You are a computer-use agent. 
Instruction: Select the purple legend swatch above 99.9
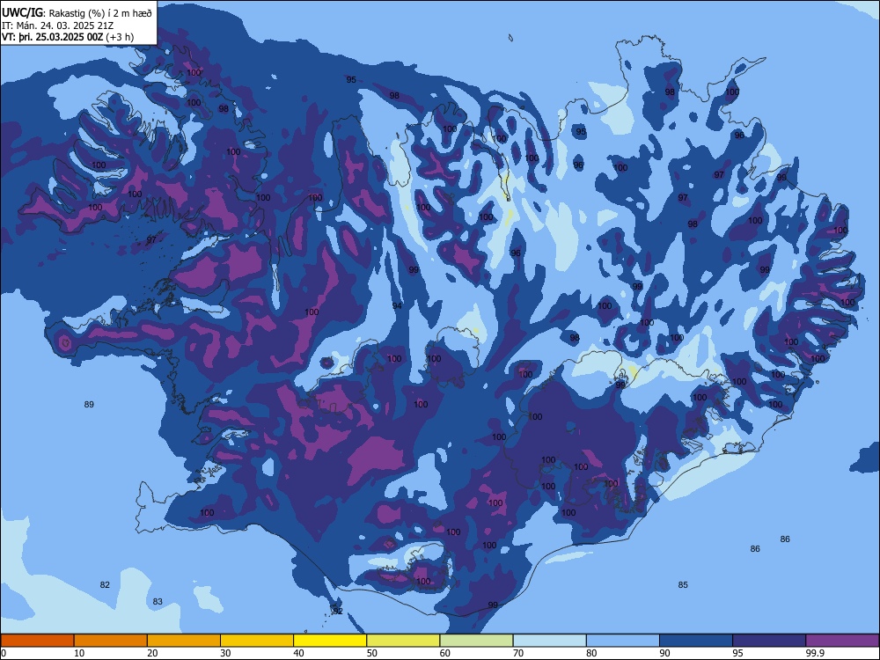point(842,641)
